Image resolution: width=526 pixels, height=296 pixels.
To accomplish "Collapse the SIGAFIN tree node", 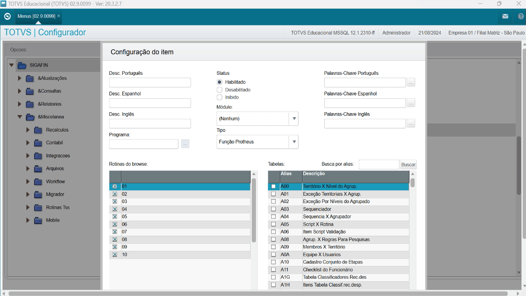I will click(12, 65).
